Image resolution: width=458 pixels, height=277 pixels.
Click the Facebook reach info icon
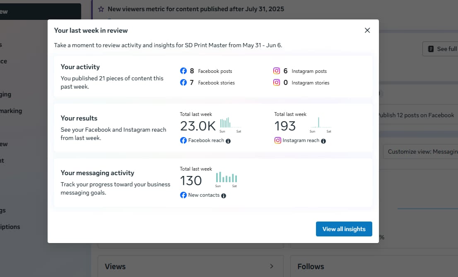click(228, 141)
